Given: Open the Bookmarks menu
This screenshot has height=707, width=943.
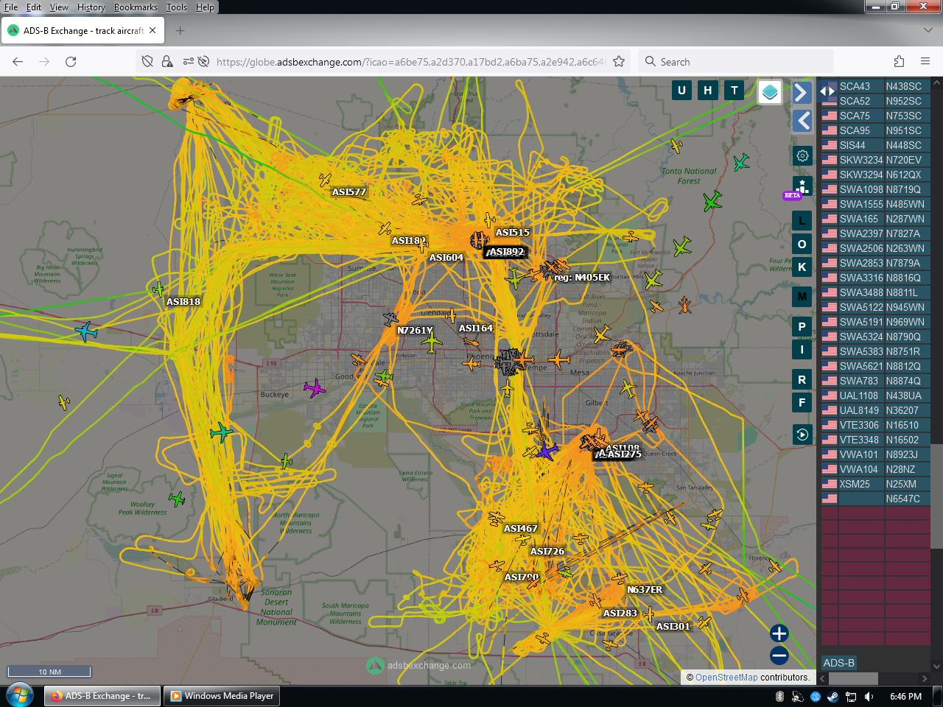Looking at the screenshot, I should point(136,7).
